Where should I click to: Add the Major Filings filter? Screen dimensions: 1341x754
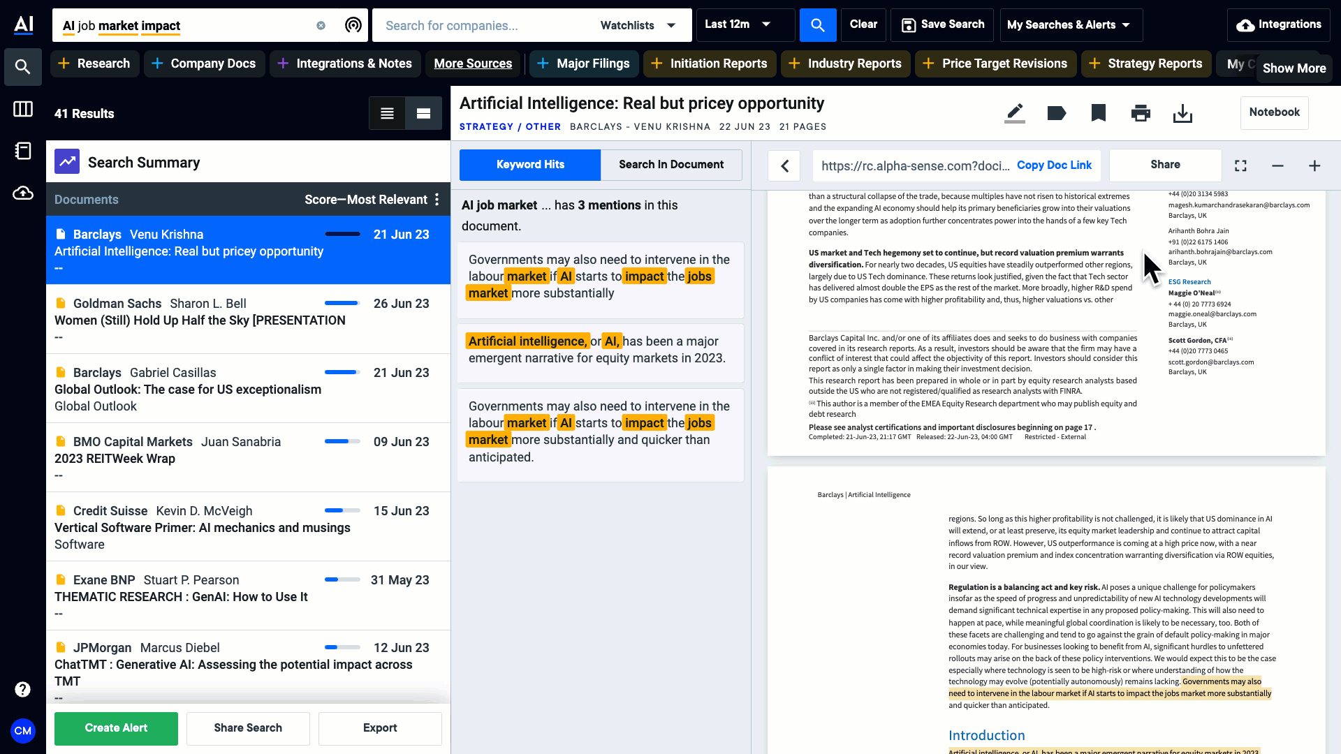pos(583,64)
